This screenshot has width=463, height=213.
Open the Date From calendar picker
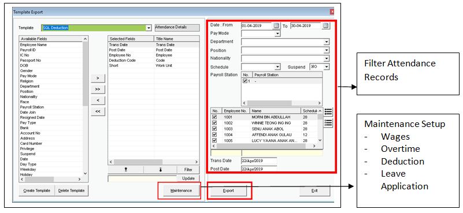tap(276, 25)
